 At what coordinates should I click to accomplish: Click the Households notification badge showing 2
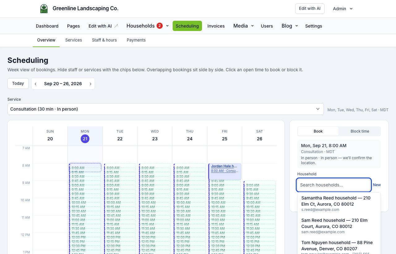click(160, 26)
